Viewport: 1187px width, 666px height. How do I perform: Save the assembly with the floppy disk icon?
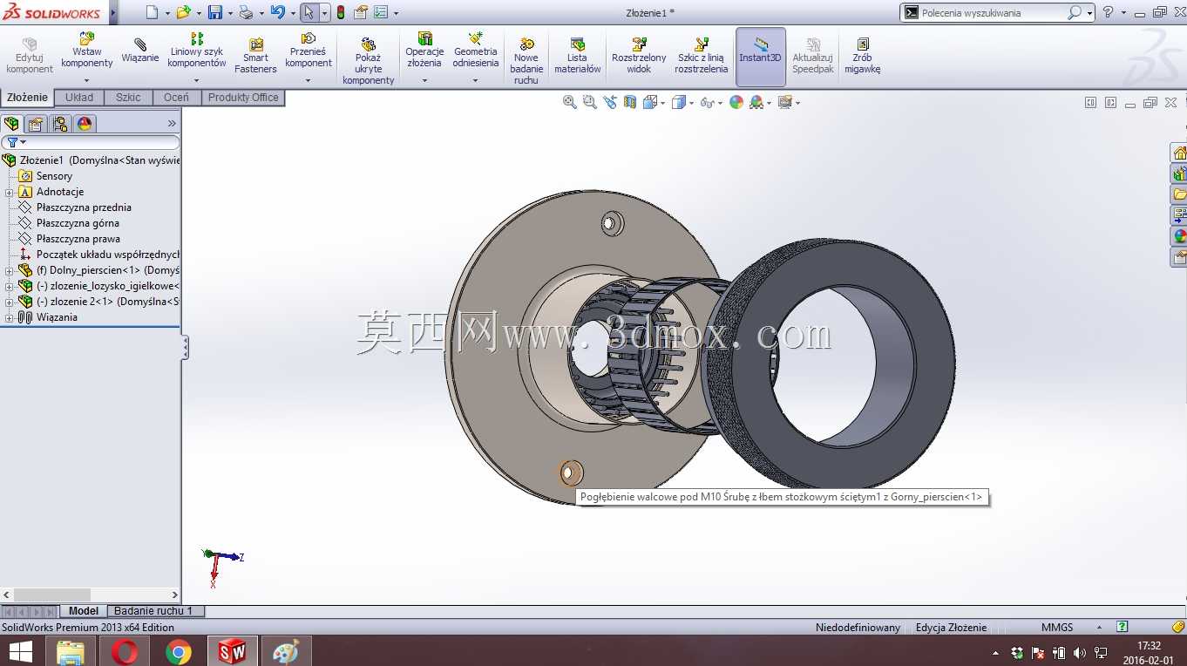point(215,12)
